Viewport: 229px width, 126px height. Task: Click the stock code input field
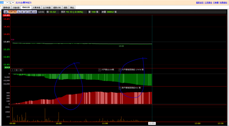point(3,3)
